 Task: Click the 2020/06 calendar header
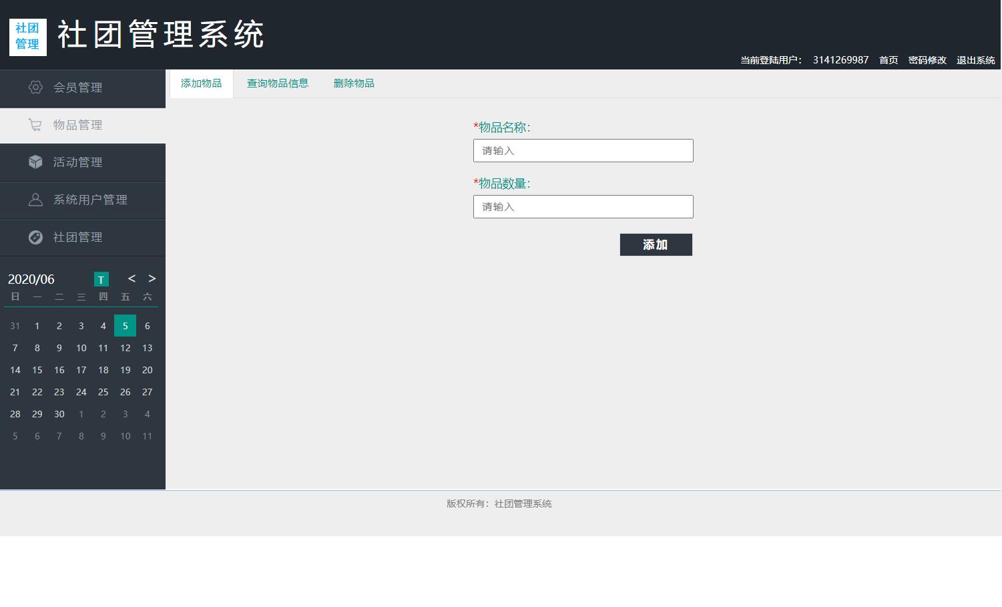31,278
